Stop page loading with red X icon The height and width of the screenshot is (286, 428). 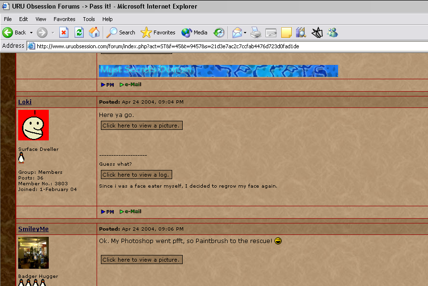click(x=64, y=32)
